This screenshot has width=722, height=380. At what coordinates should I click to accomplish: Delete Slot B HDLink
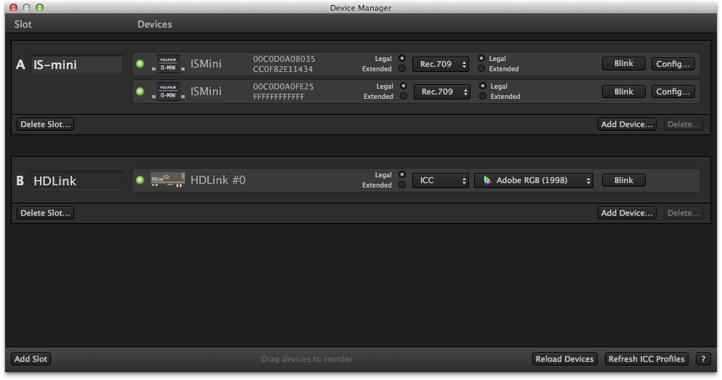45,213
